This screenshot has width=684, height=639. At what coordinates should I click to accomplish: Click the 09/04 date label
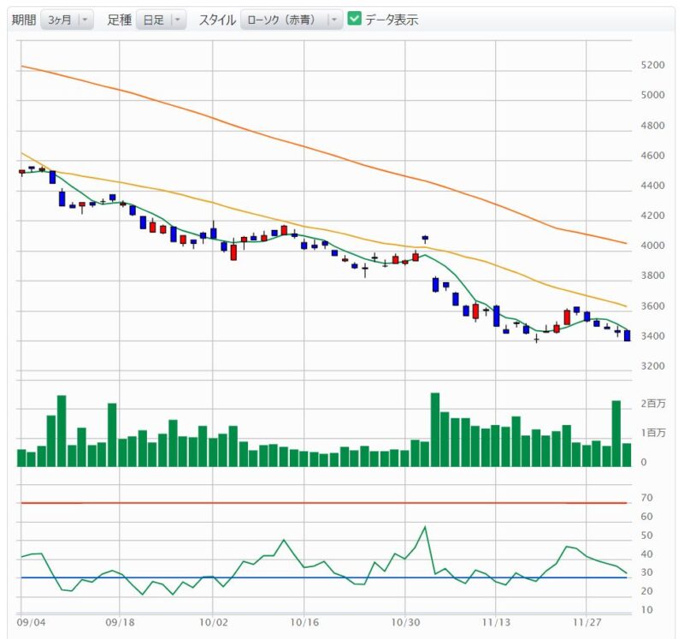point(31,623)
